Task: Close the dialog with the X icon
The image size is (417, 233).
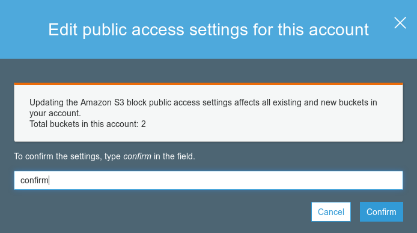Action: (400, 23)
